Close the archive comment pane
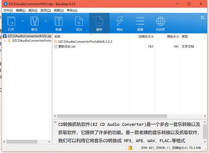 [55, 122]
